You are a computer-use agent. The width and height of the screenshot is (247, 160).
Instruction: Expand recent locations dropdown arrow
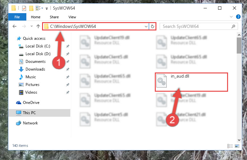(x=31, y=26)
